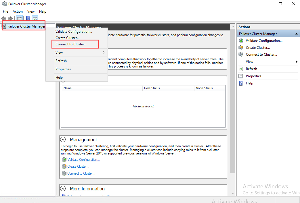
Task: Click the Failover Cluster Manager app icon in the title bar
Action: [x=4, y=4]
